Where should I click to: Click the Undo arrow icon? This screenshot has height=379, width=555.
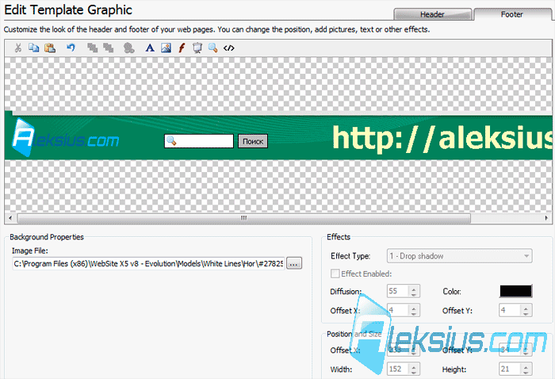[x=71, y=48]
